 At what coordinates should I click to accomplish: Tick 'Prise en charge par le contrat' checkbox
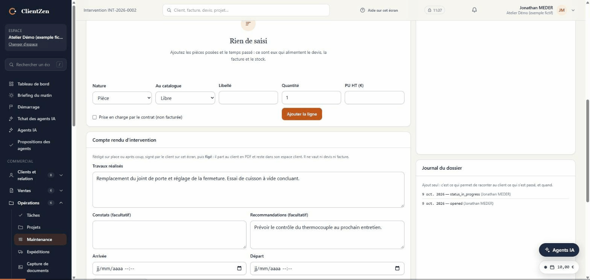[94, 117]
